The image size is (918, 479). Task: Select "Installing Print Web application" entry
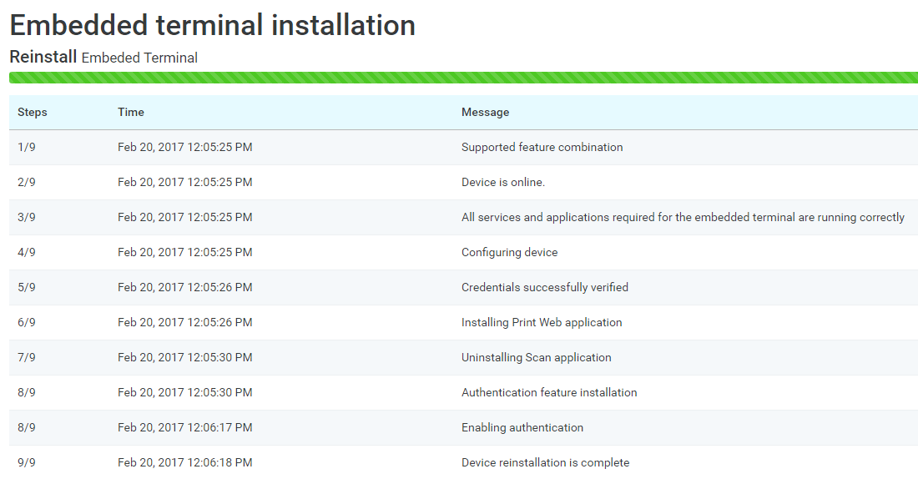[542, 322]
